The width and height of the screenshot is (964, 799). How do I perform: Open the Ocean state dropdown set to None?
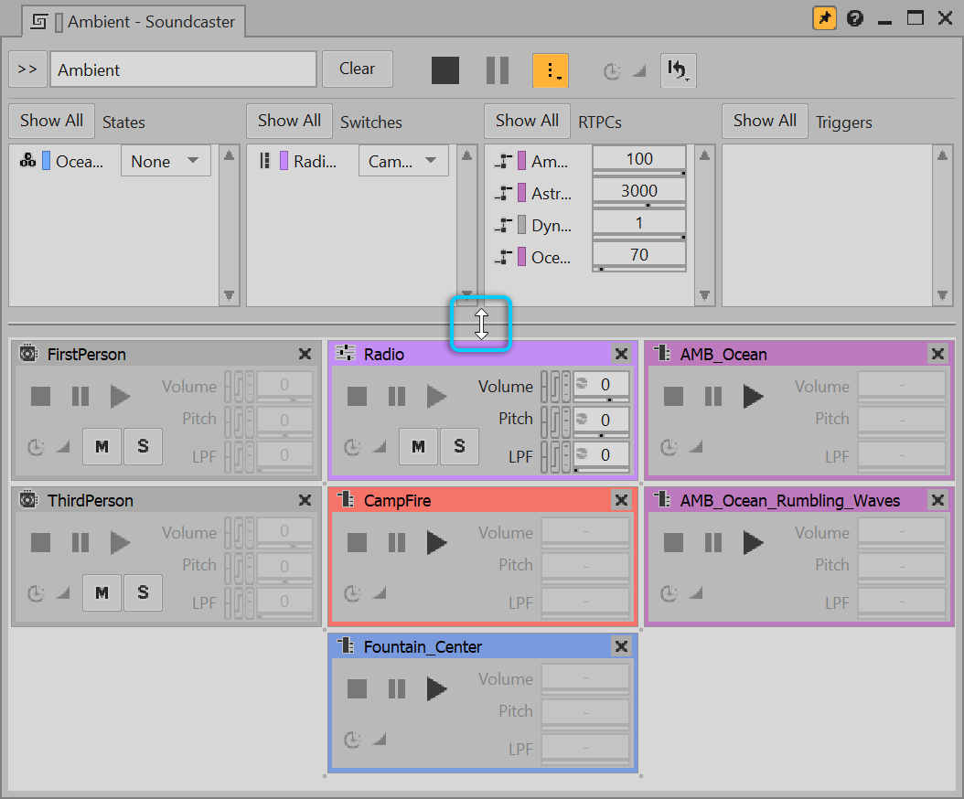click(166, 162)
